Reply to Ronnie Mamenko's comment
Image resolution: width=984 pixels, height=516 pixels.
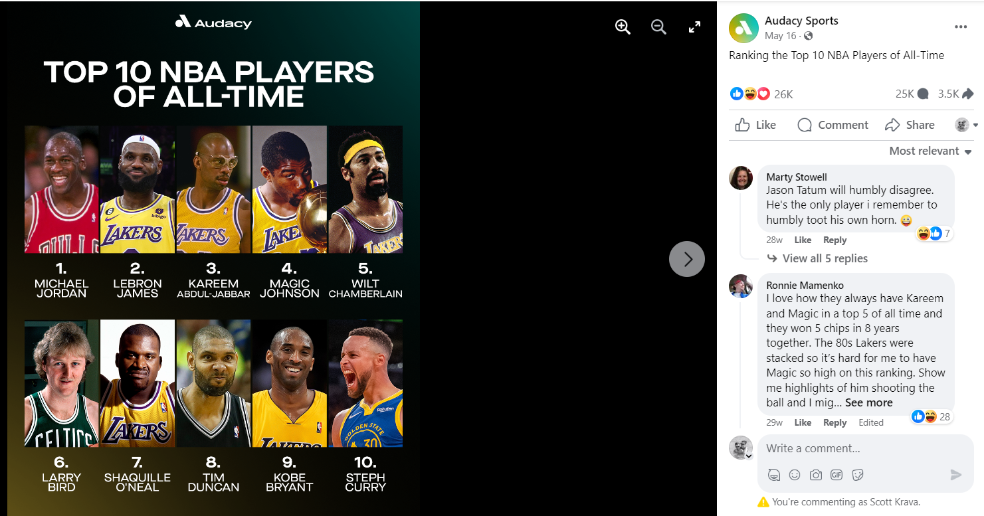(x=835, y=422)
